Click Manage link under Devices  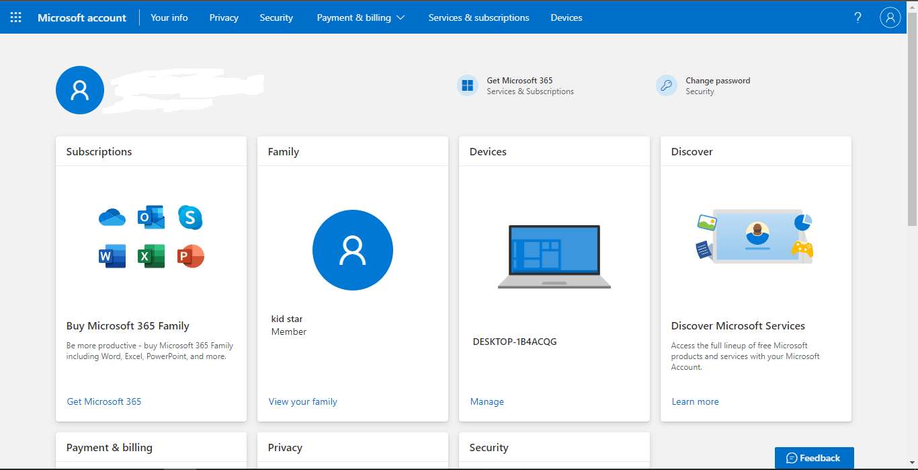coord(487,401)
